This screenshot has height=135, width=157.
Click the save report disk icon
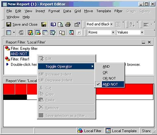tap(44, 24)
